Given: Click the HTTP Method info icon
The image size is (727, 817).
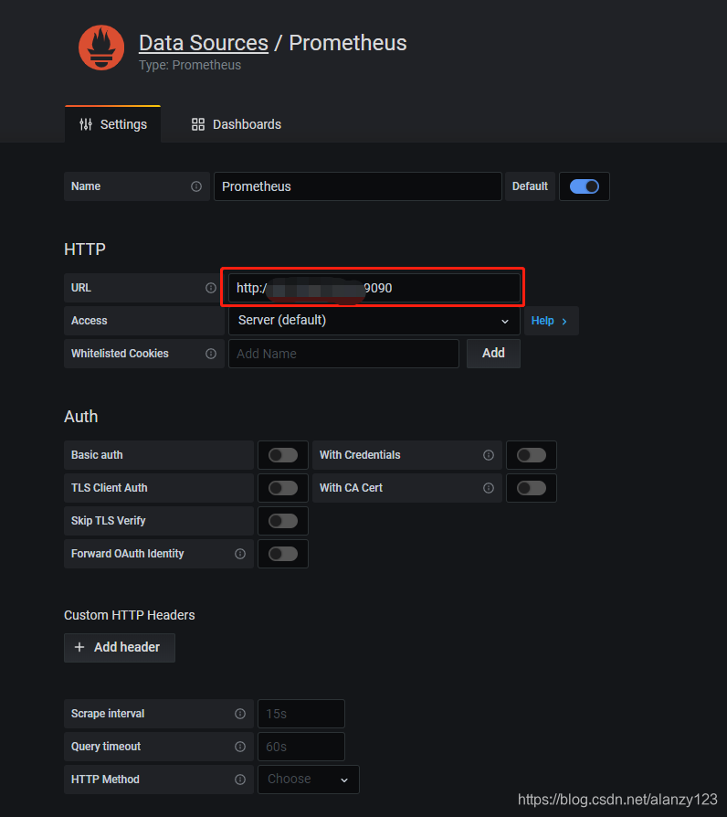Looking at the screenshot, I should pos(240,779).
